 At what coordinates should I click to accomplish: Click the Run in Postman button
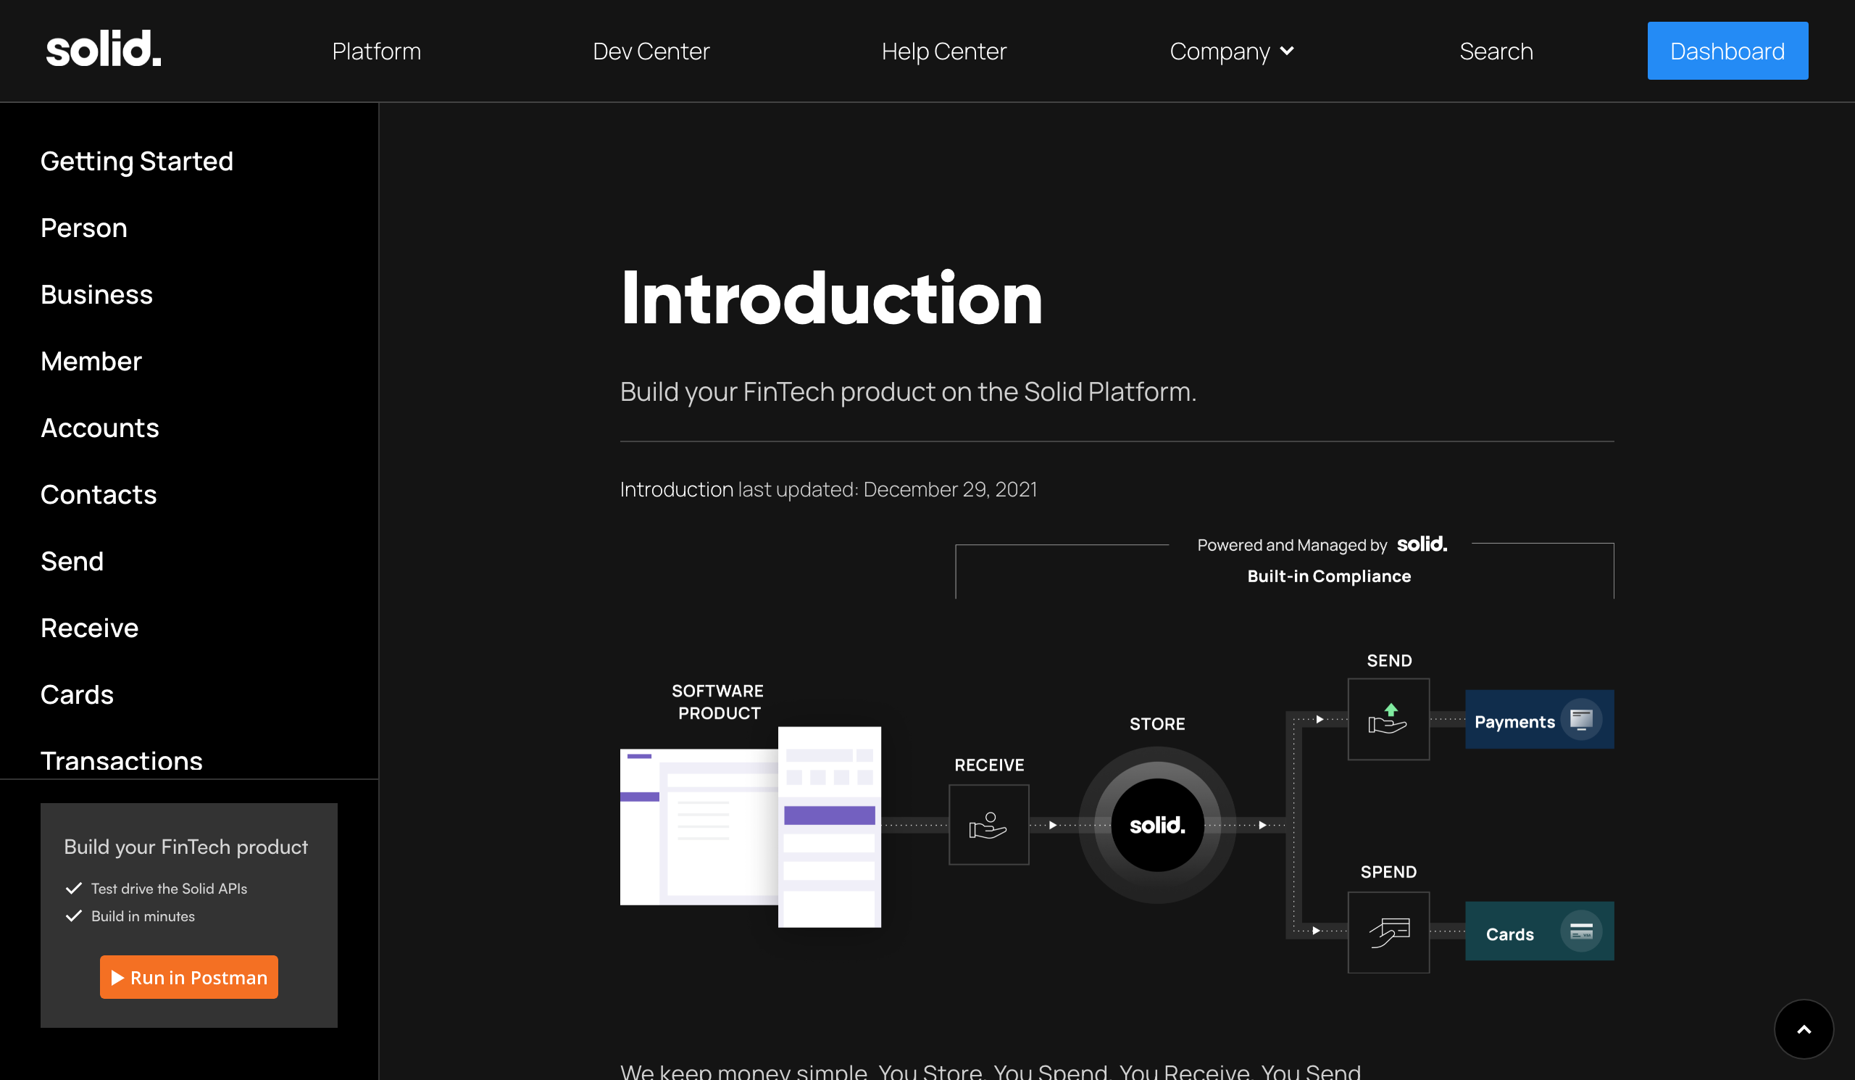click(x=189, y=977)
